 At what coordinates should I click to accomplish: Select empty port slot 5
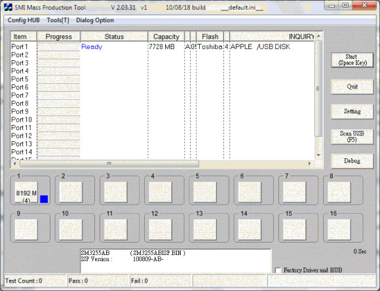[x=205, y=192]
